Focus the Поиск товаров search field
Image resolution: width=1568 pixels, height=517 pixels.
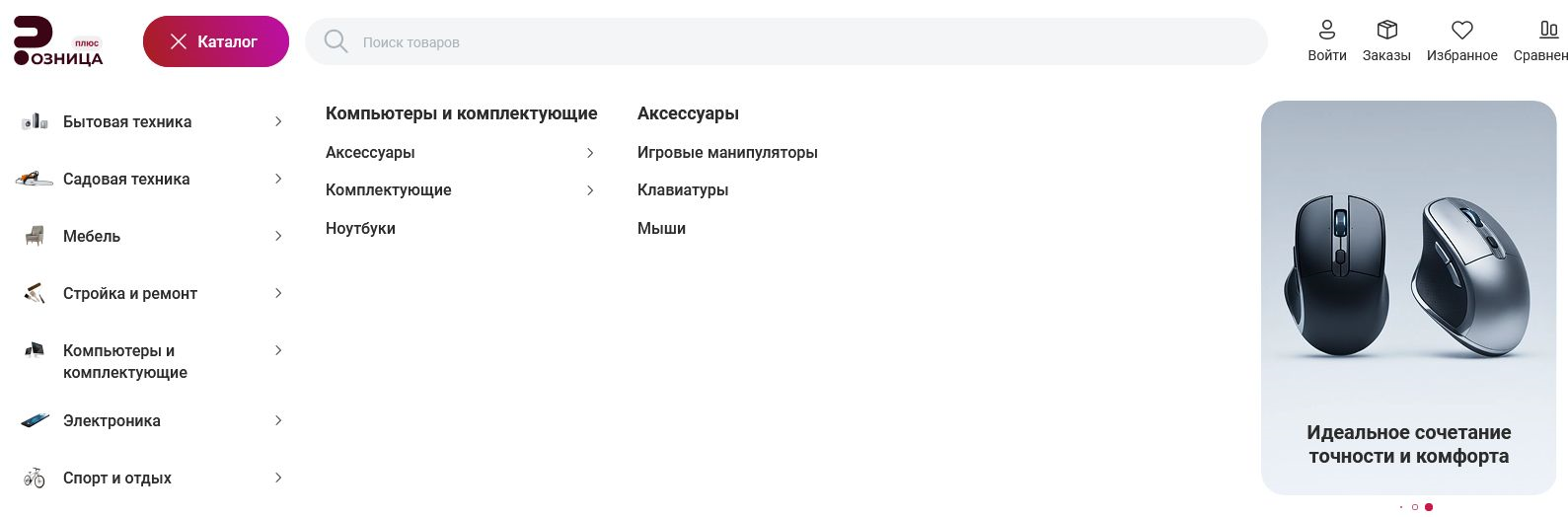pyautogui.click(x=785, y=41)
